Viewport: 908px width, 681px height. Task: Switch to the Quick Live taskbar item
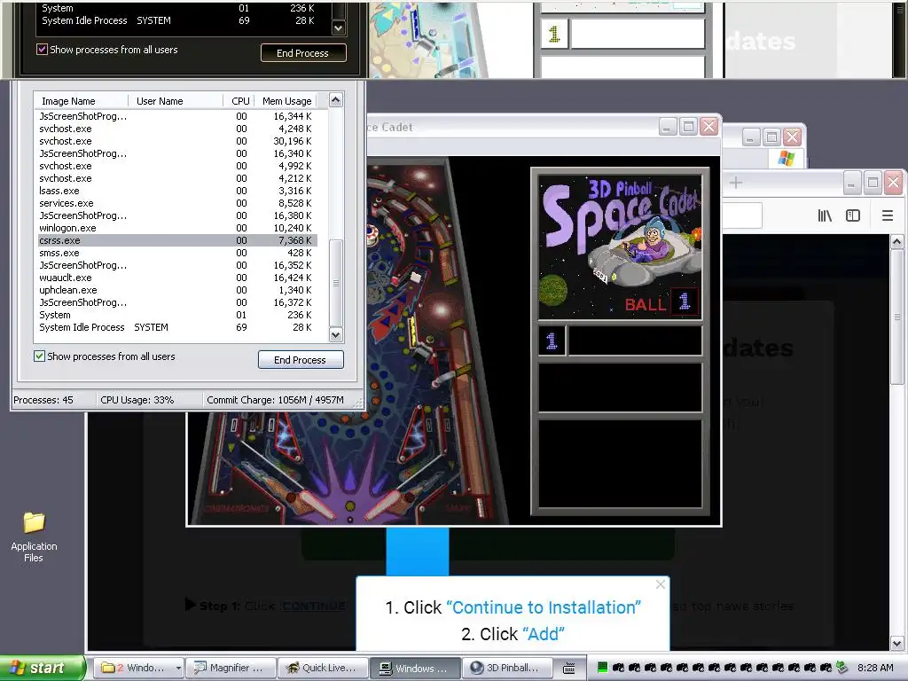(323, 668)
